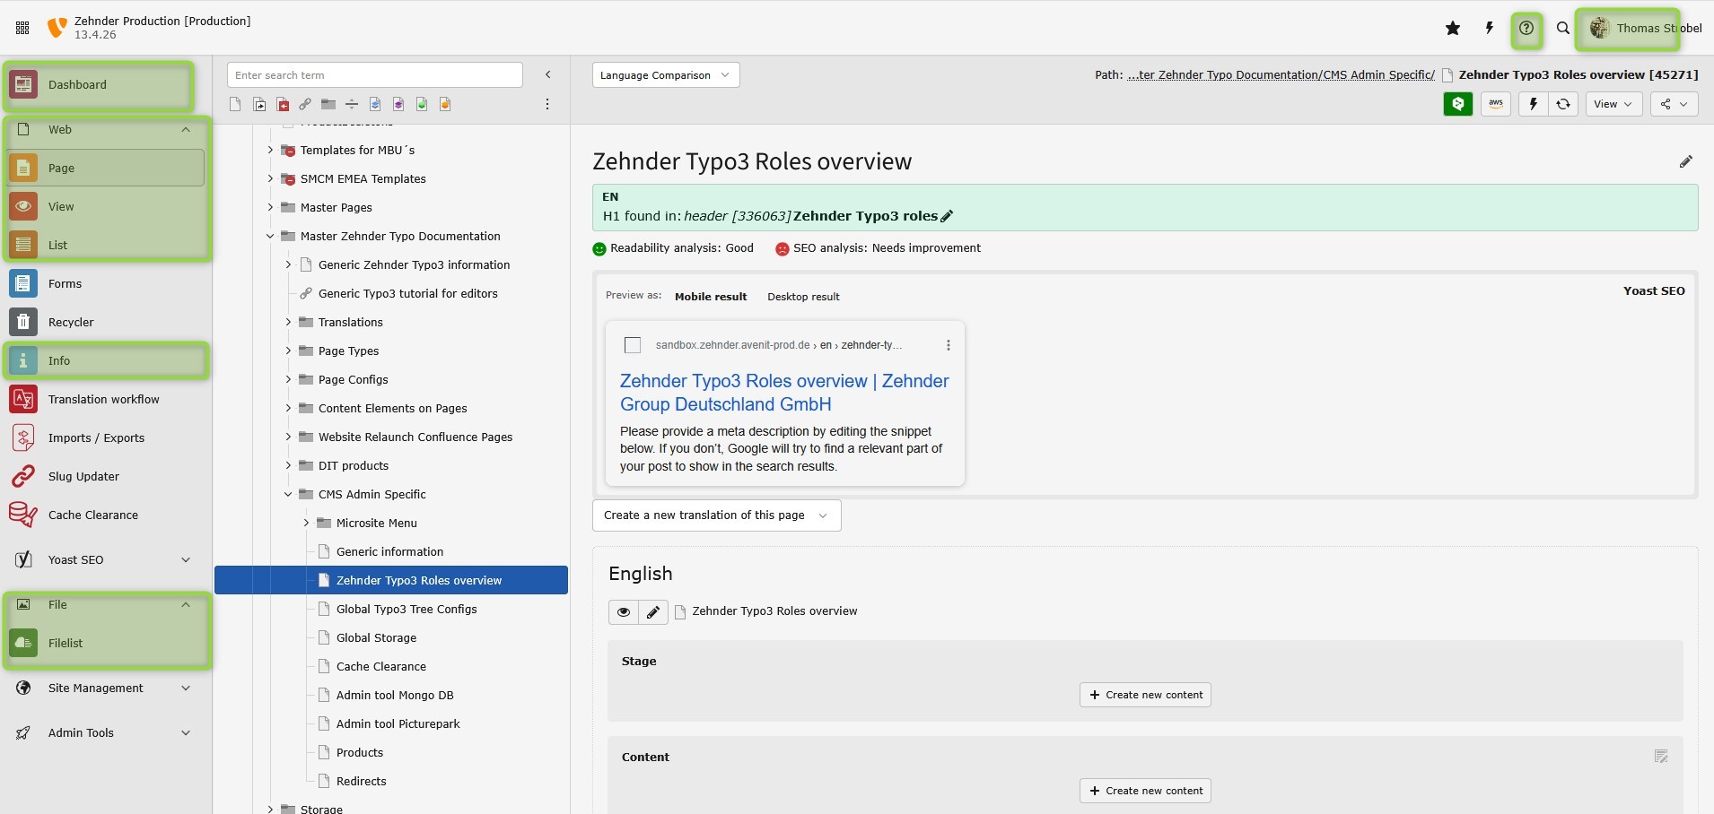
Task: Open the Recycler module
Action: (71, 322)
